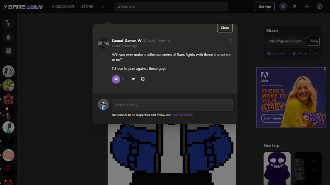The width and height of the screenshot is (330, 185).
Task: Click the 'about 9 hours ago' timestamp
Action: click(x=124, y=46)
